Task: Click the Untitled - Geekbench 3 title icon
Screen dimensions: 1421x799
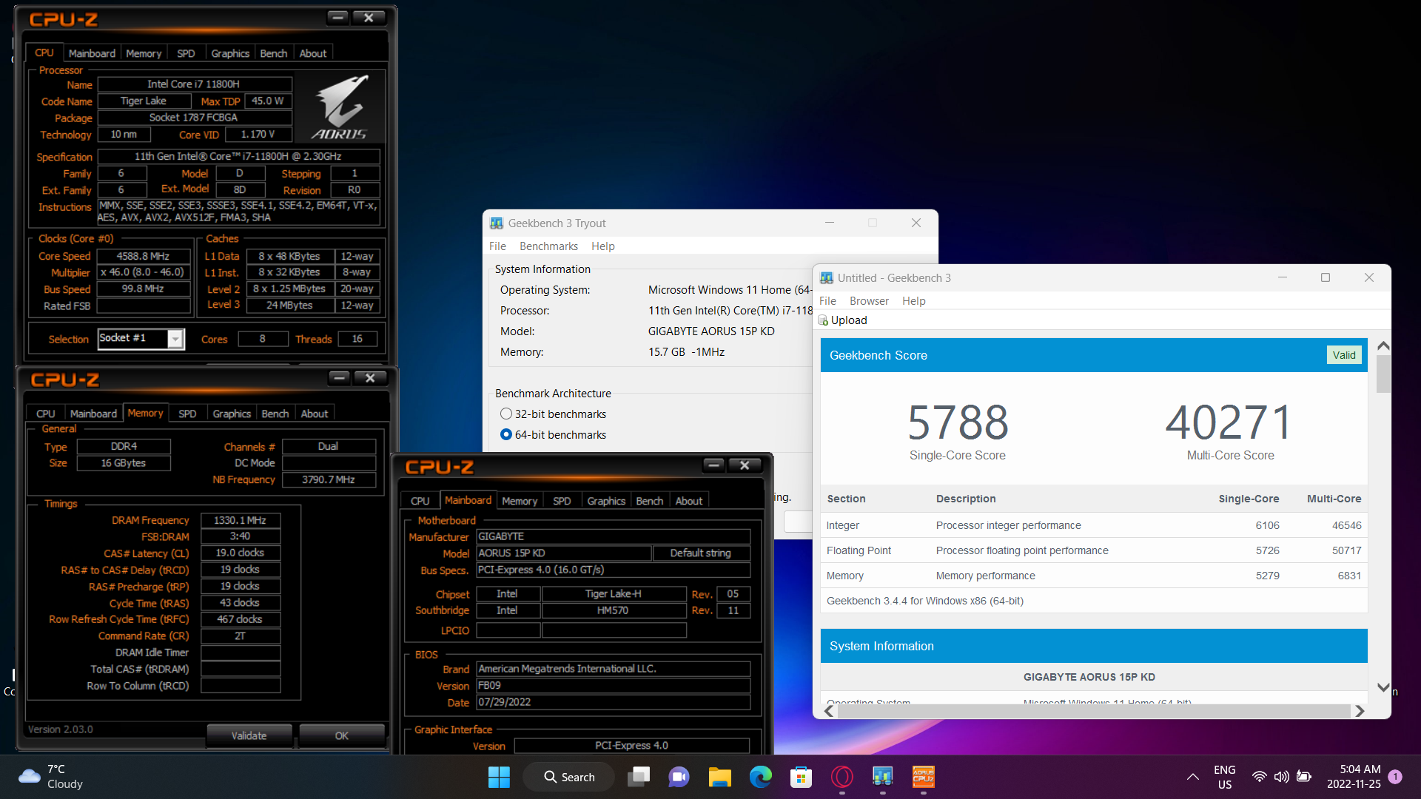Action: [827, 278]
